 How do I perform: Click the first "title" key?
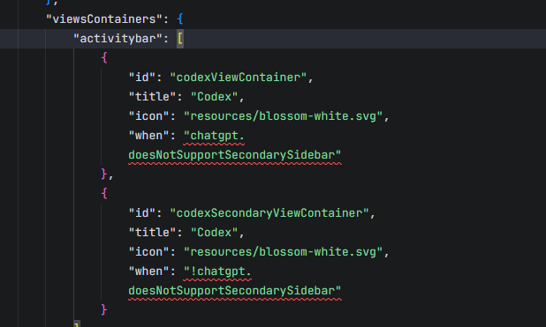152,97
